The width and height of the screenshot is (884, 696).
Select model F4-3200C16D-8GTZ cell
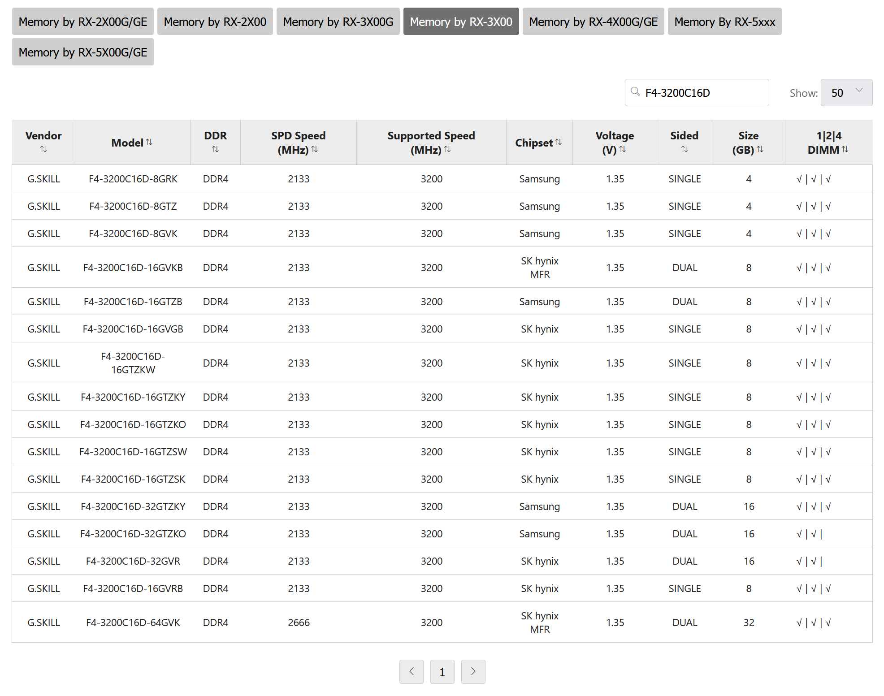[x=133, y=206]
